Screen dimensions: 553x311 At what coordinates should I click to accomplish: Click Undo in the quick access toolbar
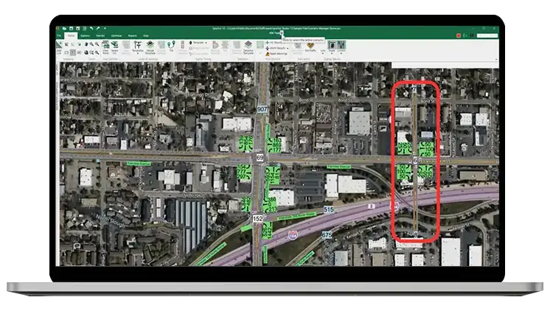click(x=91, y=28)
